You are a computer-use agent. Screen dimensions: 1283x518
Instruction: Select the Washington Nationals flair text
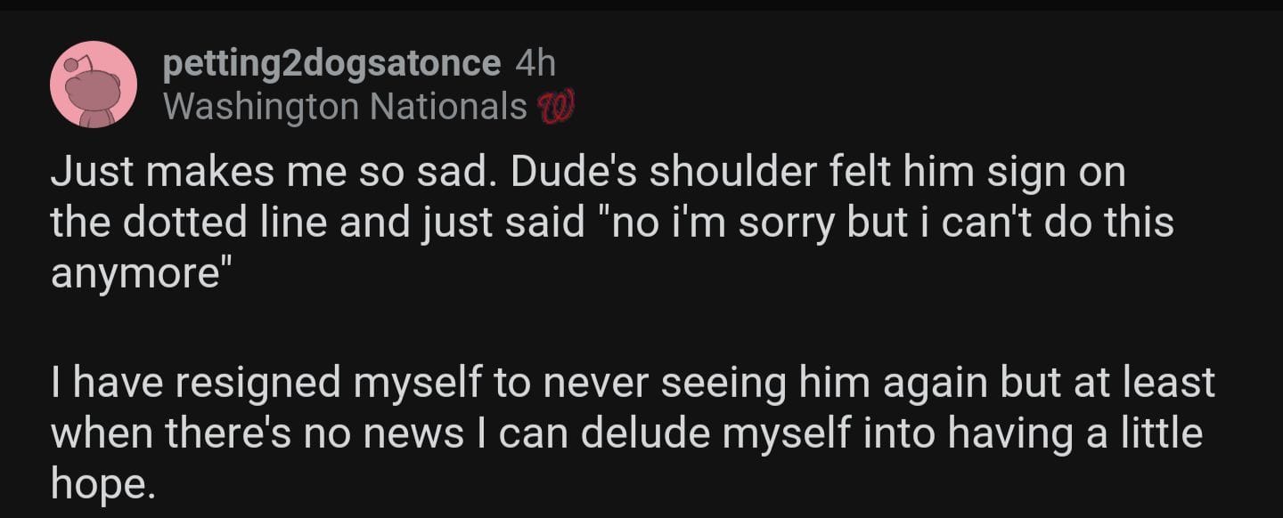(346, 108)
